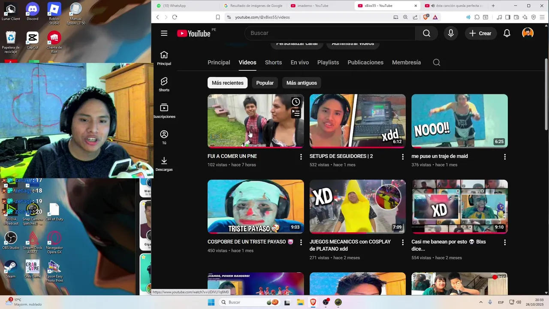The width and height of the screenshot is (549, 309).
Task: Open options for COSPOBRE DE UN TRISTE PAYASO
Action: (x=301, y=242)
